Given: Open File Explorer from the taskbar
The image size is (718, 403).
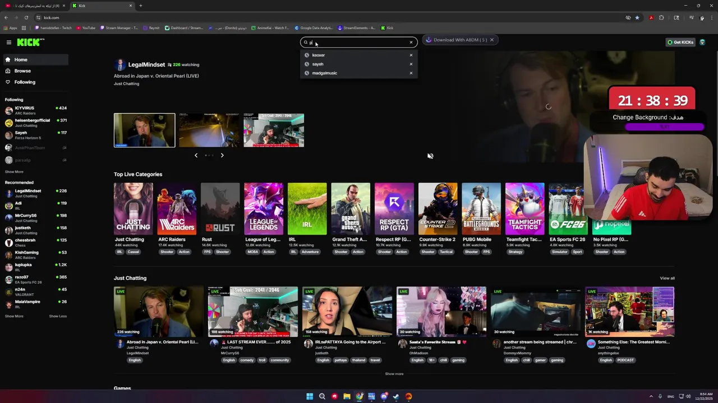Looking at the screenshot, I should tap(347, 396).
